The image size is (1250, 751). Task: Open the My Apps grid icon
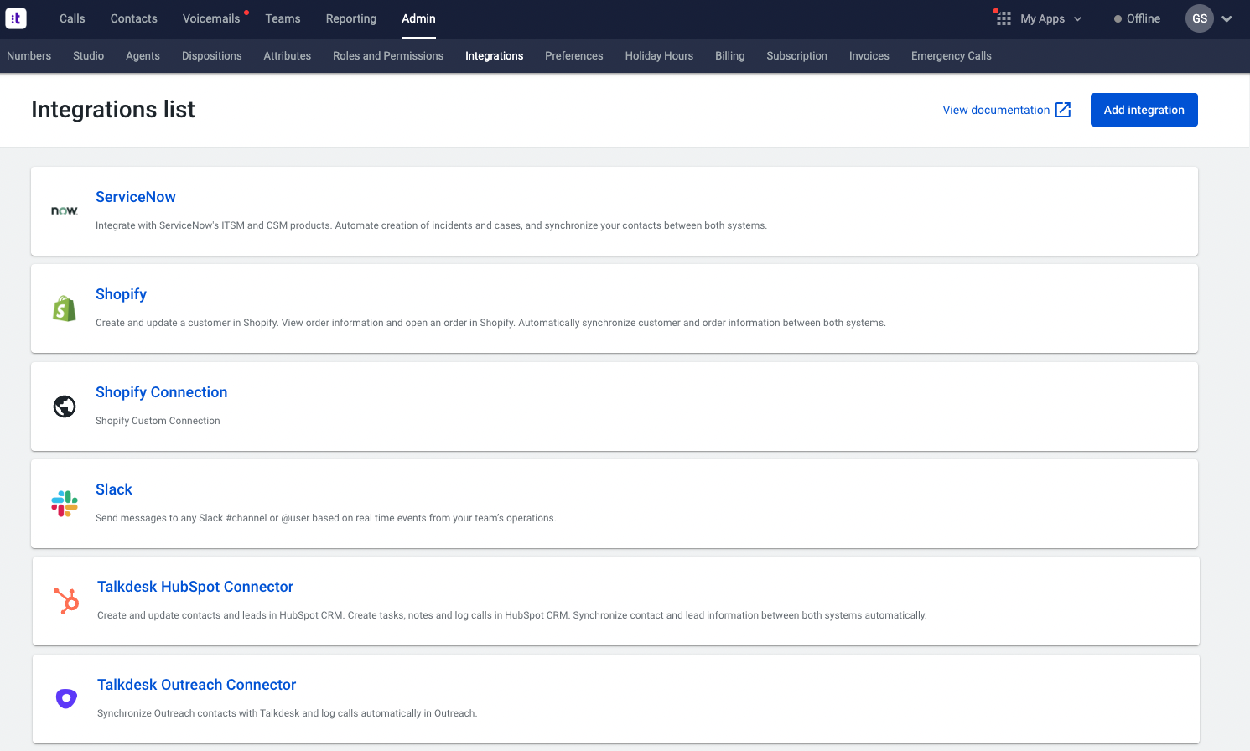pos(1004,18)
